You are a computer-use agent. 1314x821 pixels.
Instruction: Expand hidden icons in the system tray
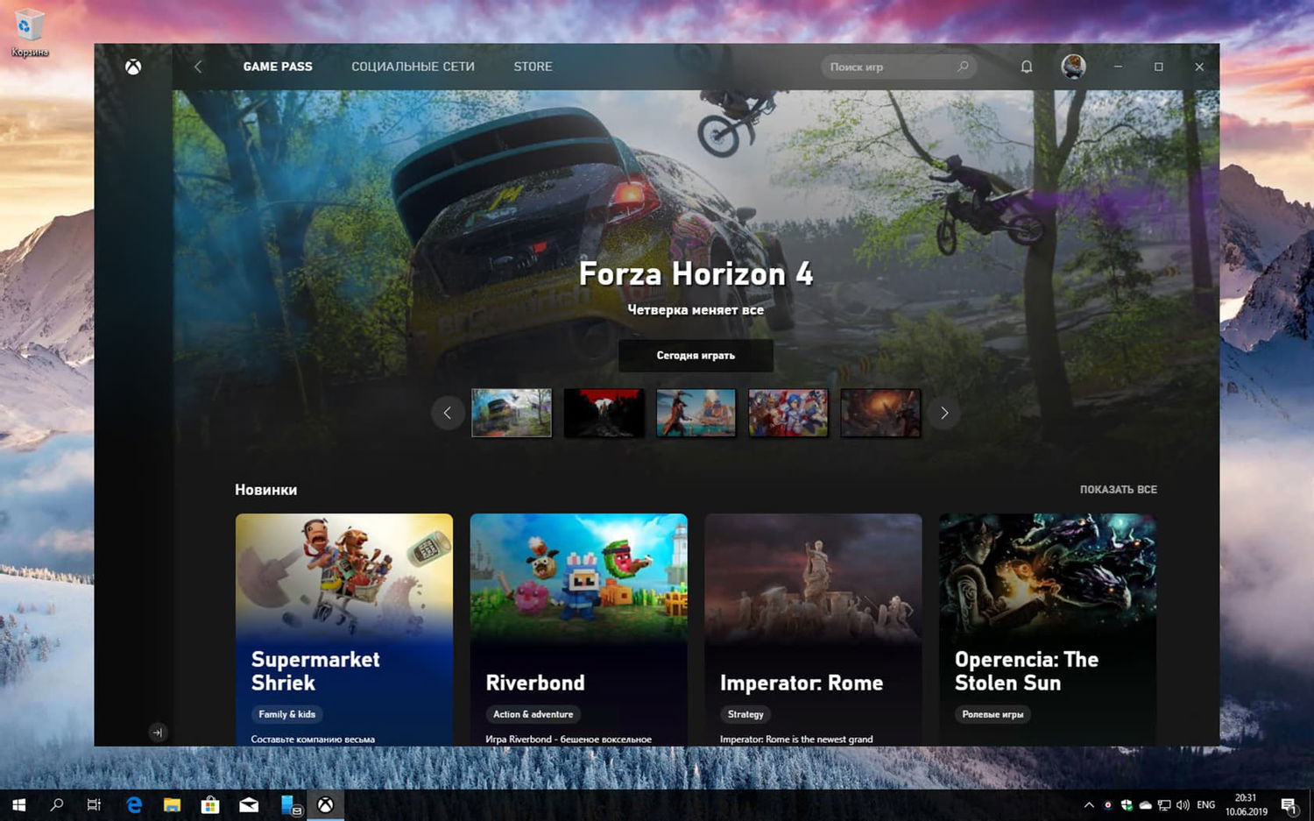point(1089,804)
